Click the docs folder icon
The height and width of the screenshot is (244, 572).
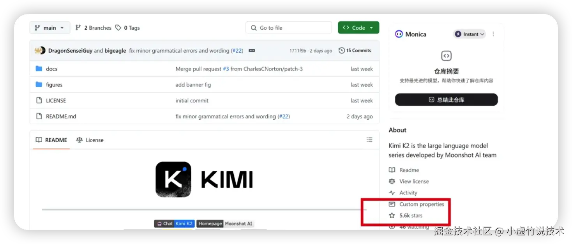pyautogui.click(x=39, y=69)
